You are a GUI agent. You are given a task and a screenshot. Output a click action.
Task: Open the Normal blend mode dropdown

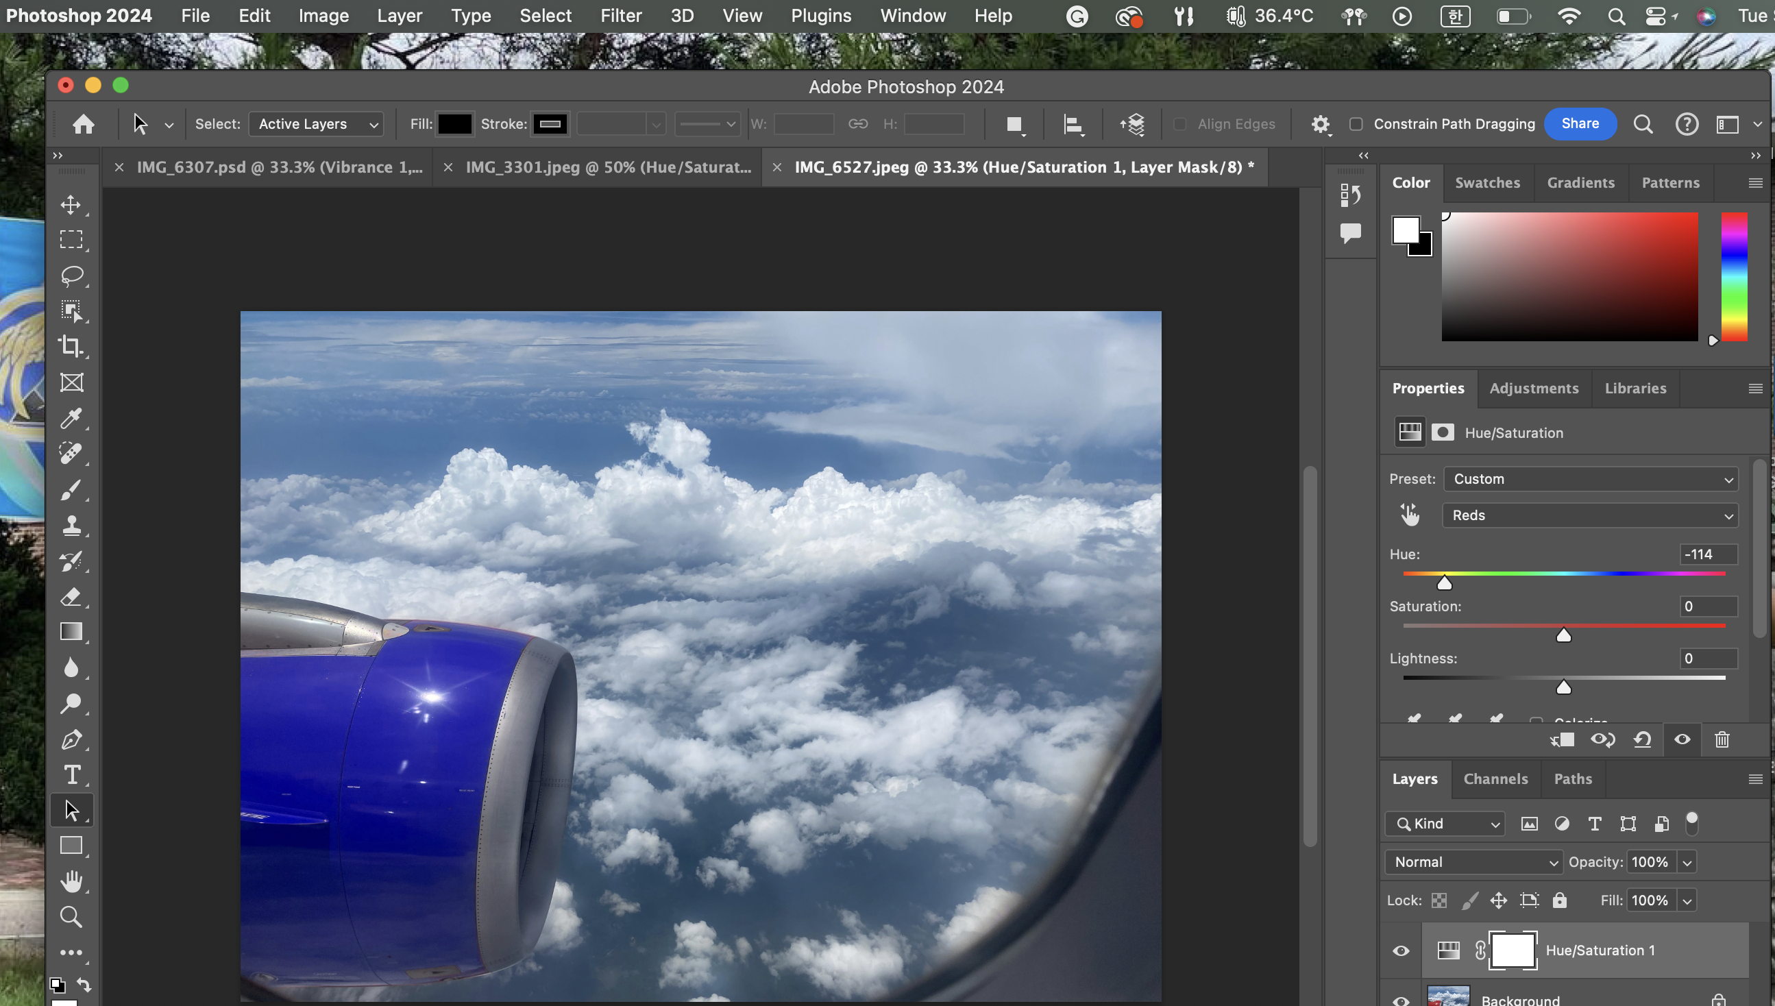point(1473,861)
